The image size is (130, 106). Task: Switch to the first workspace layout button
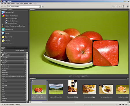(120, 105)
